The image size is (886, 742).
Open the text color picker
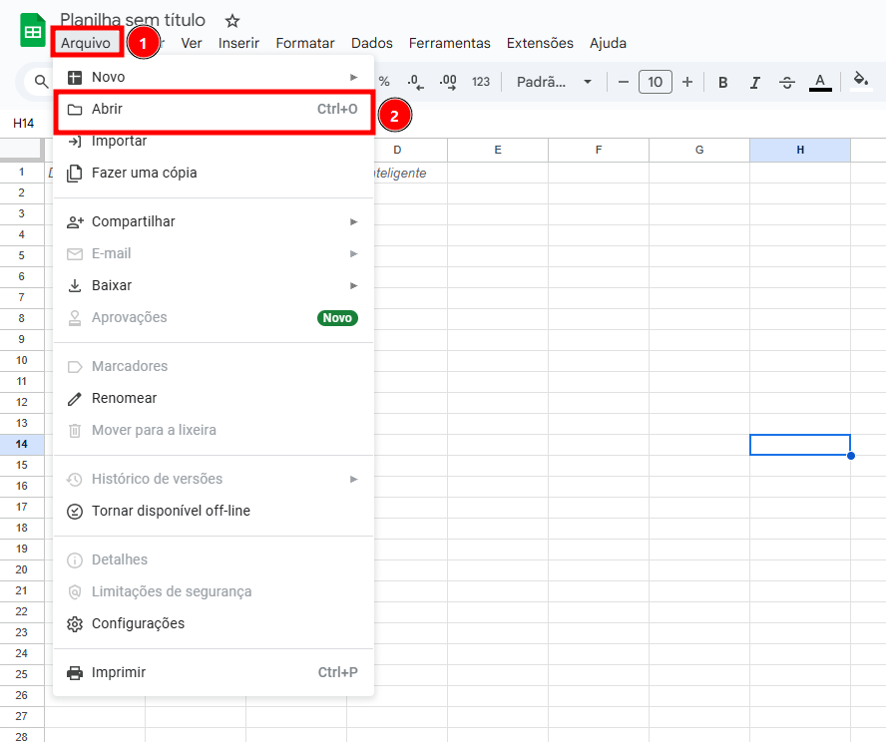pos(820,82)
